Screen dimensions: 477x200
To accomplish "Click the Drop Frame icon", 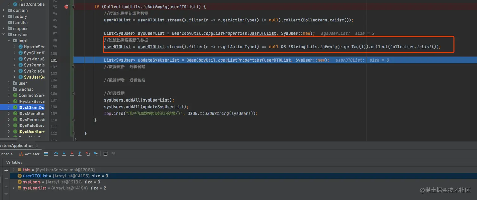I will pyautogui.click(x=88, y=154).
